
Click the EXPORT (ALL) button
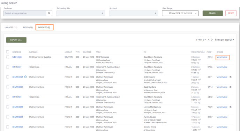point(16,40)
